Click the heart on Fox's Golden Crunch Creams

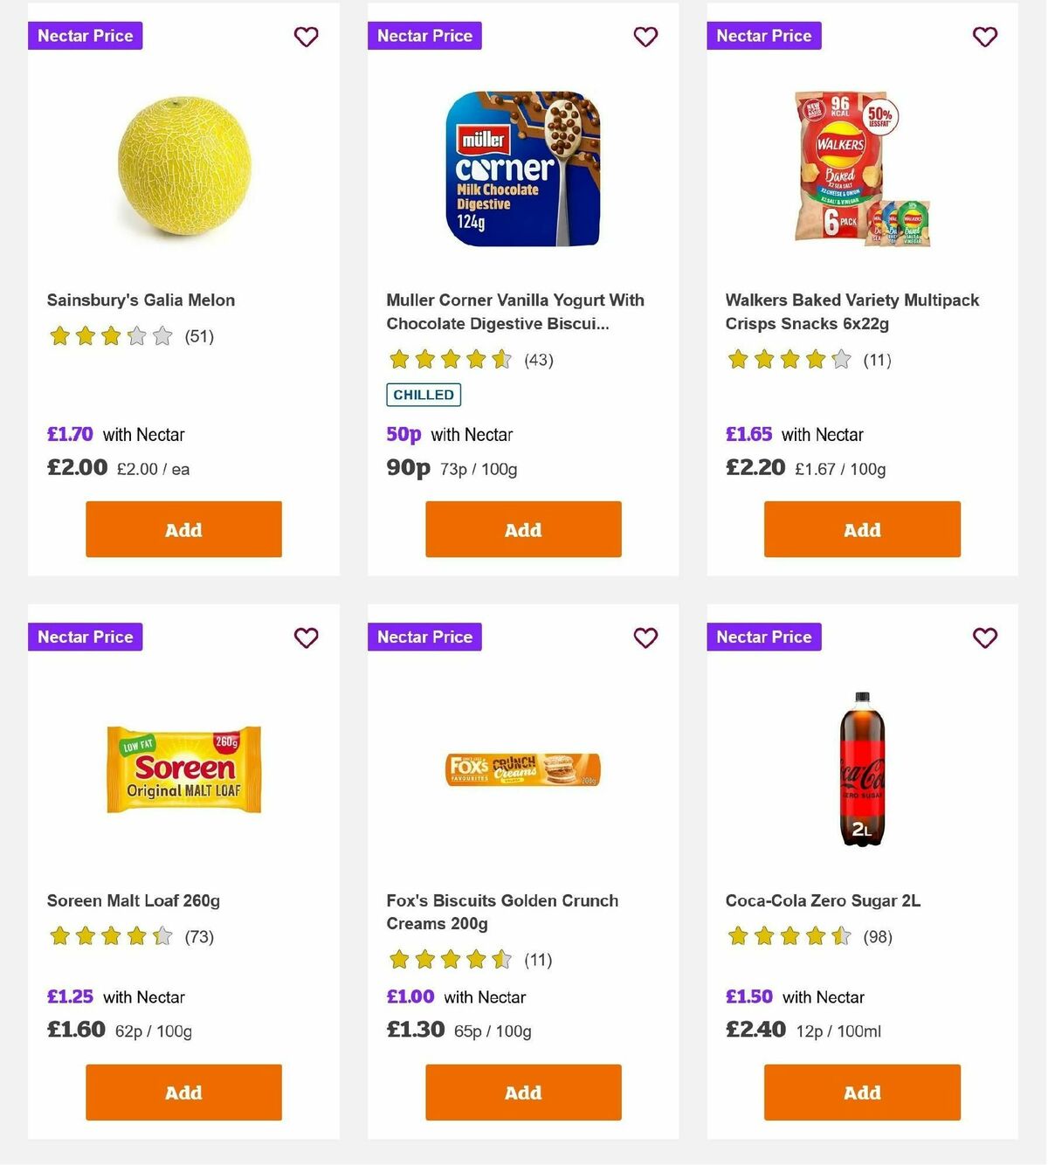point(645,638)
